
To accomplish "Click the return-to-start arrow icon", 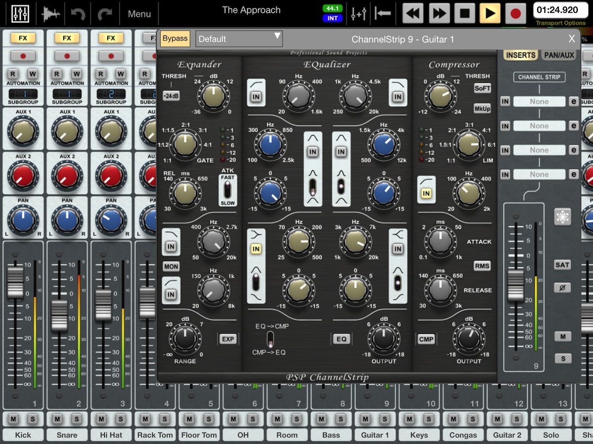I will 382,13.
